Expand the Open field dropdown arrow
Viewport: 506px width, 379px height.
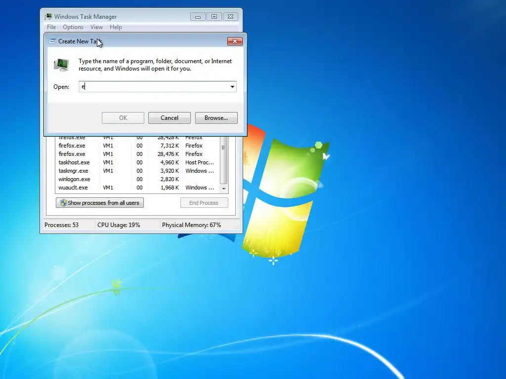(x=232, y=87)
